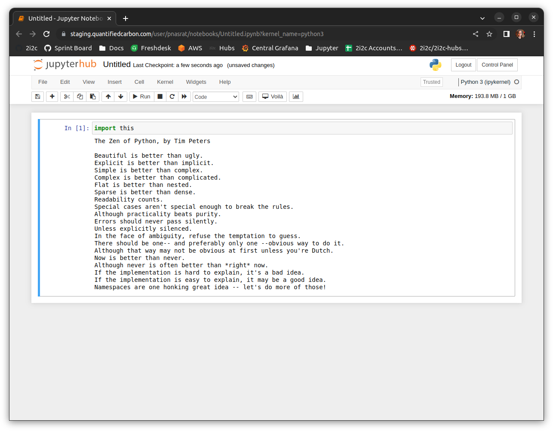Paste cell from clipboard
Viewport: 553px width, 431px height.
click(x=93, y=96)
